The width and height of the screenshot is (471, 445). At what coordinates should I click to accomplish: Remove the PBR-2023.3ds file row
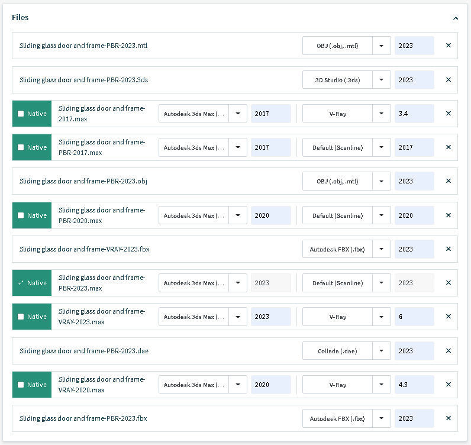448,80
